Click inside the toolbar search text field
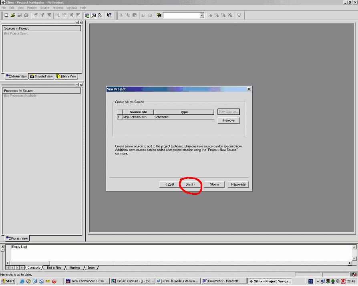 [181, 15]
